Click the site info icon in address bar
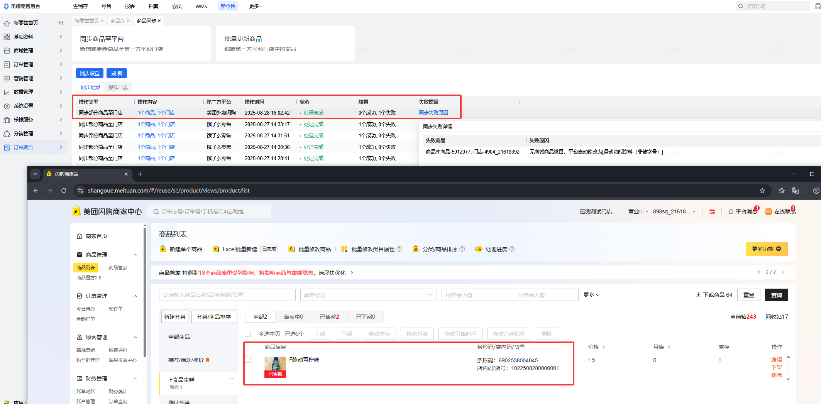This screenshot has height=404, width=821. [80, 191]
